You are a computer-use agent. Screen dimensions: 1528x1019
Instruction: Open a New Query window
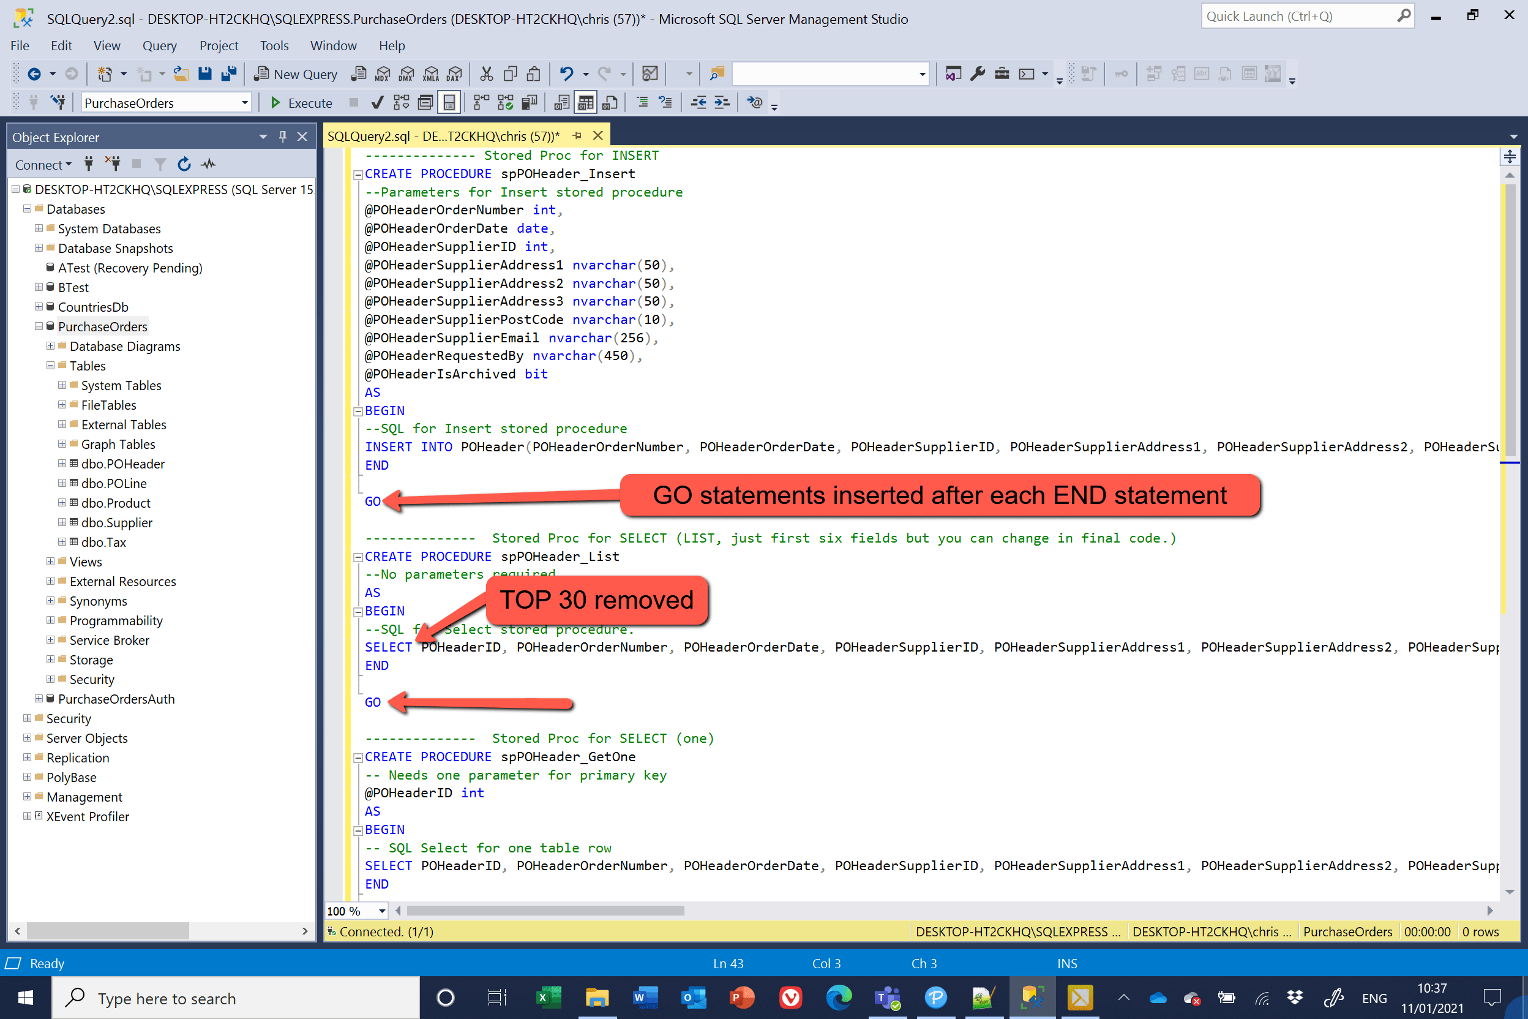click(x=296, y=73)
